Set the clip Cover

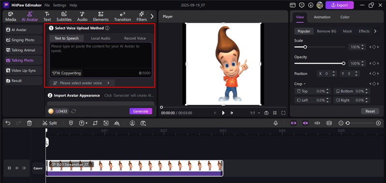(x=38, y=168)
